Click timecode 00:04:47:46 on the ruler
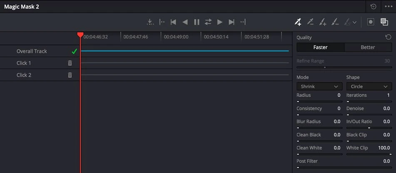 136,37
